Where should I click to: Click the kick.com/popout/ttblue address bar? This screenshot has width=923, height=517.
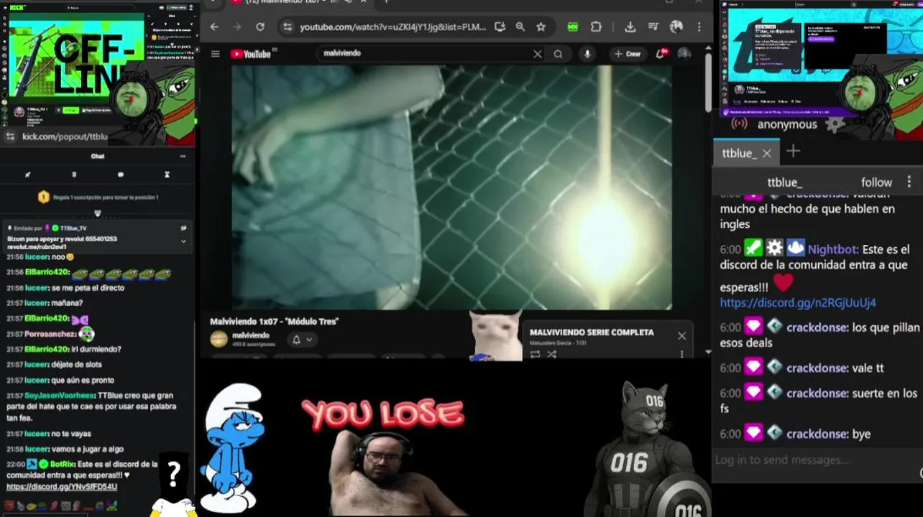pyautogui.click(x=65, y=136)
